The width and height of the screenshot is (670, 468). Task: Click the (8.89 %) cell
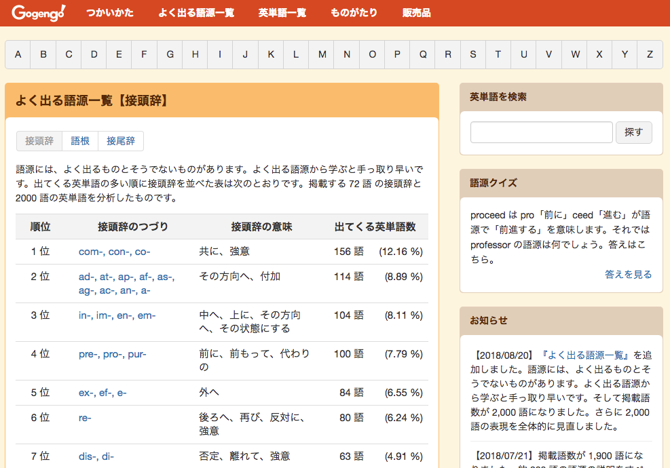(x=404, y=277)
